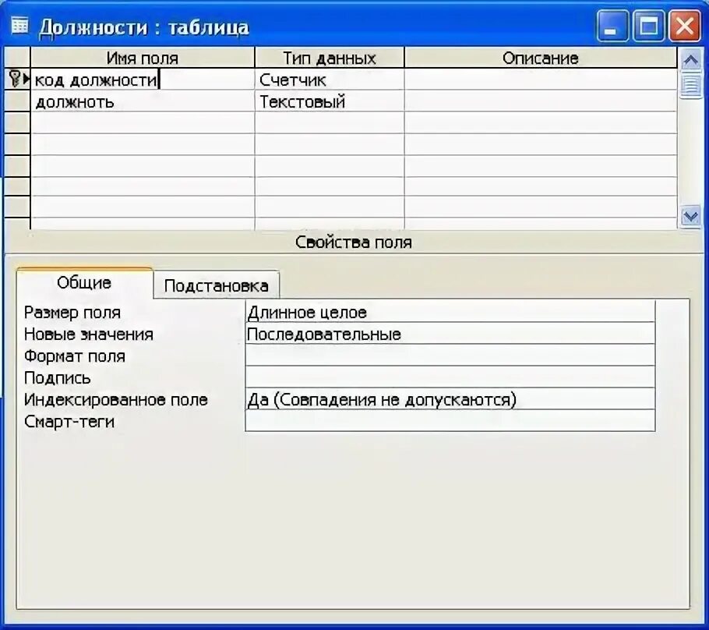The height and width of the screenshot is (630, 709).
Task: Click the primary key icon beside код должности
Action: (14, 78)
